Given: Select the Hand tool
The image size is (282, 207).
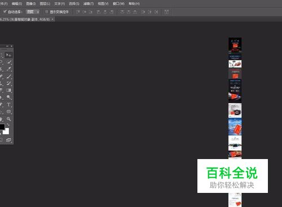Looking at the screenshot, I should (x=1, y=119).
